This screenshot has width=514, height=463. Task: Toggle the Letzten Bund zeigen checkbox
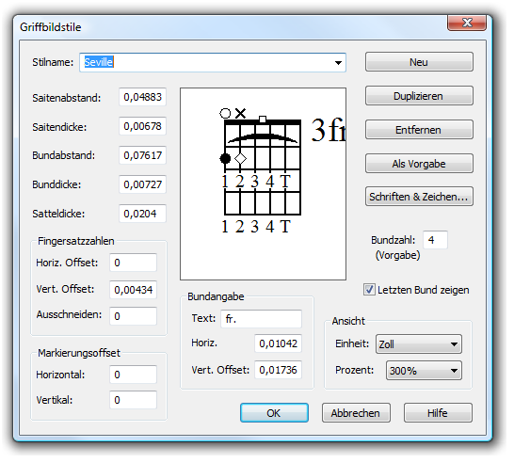(369, 290)
